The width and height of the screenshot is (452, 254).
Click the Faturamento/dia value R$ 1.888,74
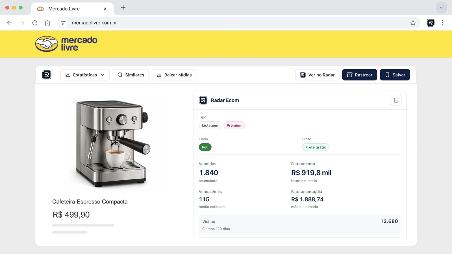[x=307, y=199]
